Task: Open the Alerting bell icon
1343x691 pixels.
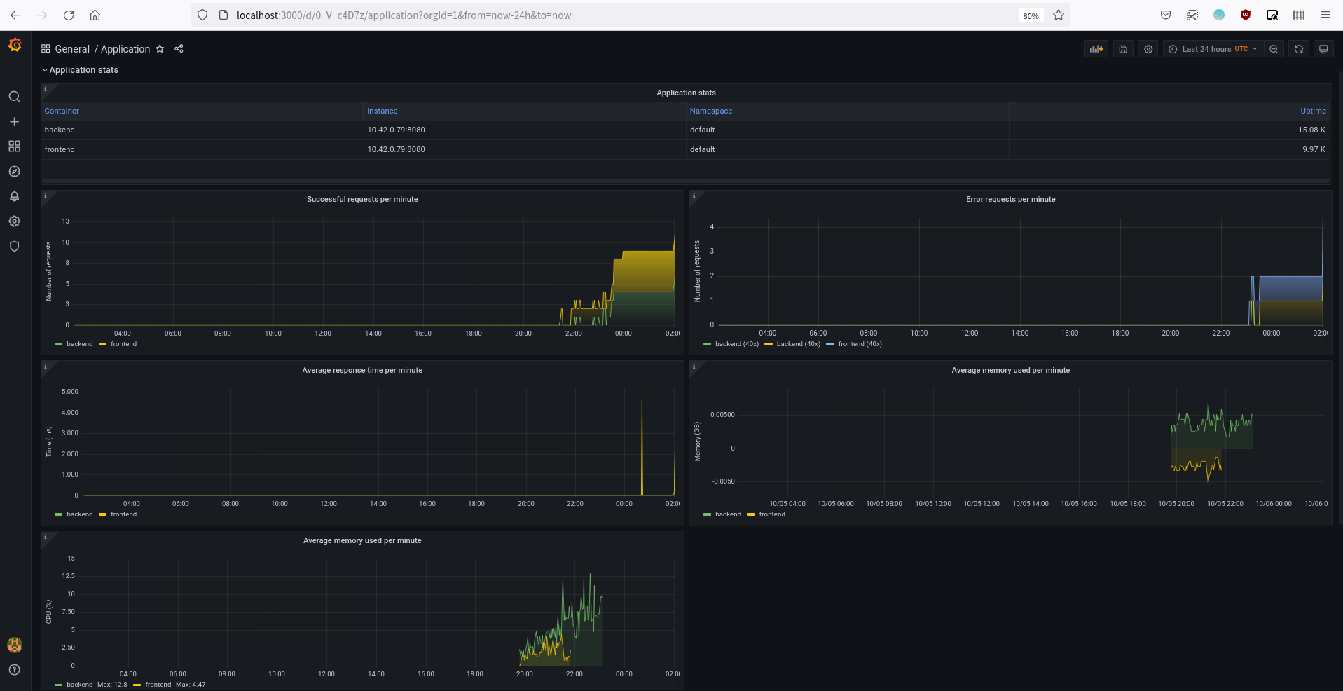Action: click(14, 196)
